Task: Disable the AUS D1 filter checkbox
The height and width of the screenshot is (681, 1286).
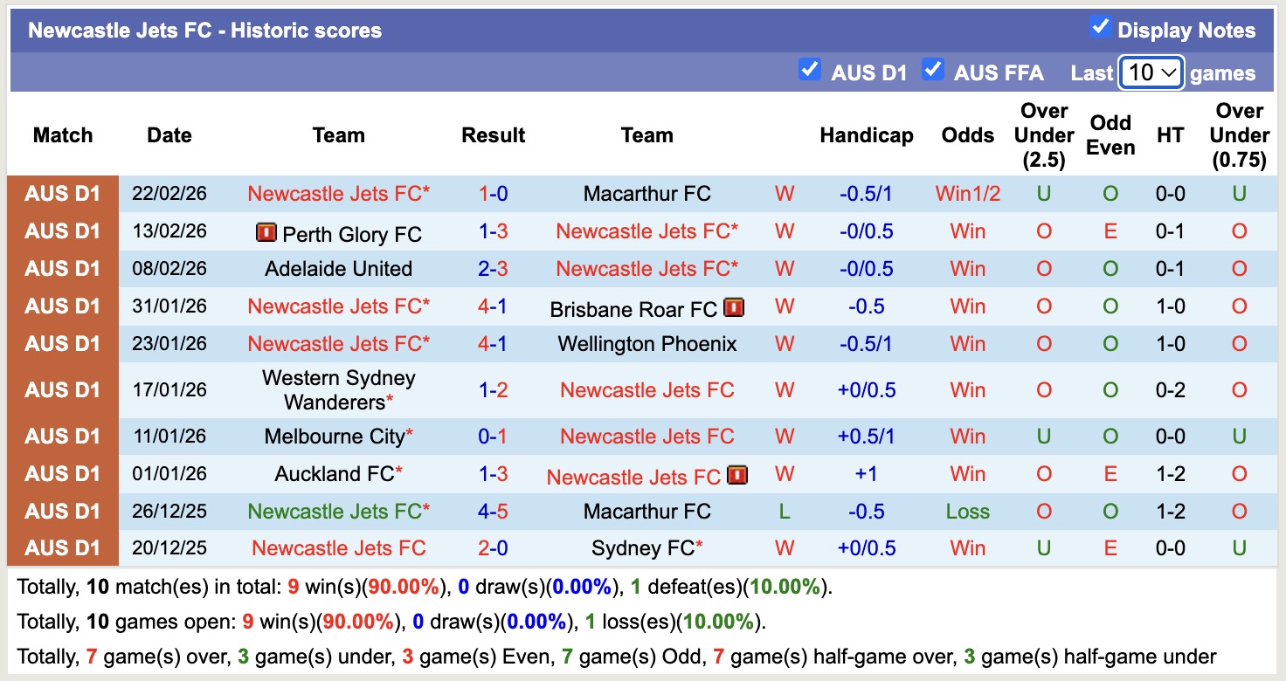Action: coord(810,70)
